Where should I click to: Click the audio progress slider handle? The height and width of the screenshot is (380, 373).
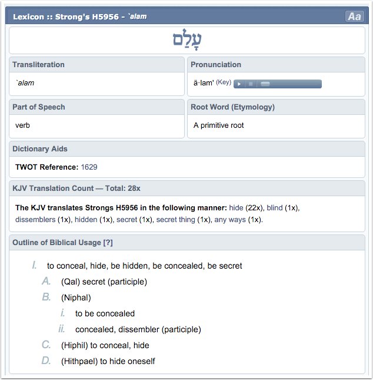265,84
